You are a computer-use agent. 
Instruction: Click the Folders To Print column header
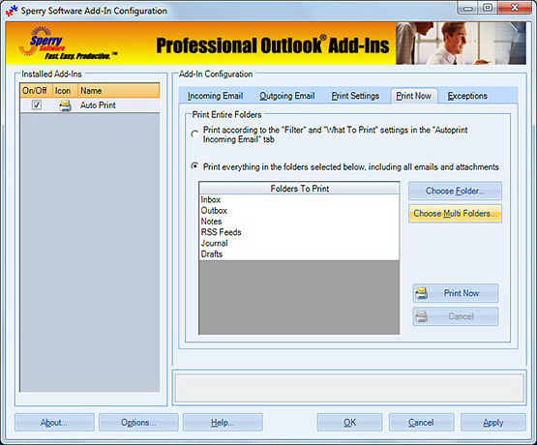tap(299, 189)
